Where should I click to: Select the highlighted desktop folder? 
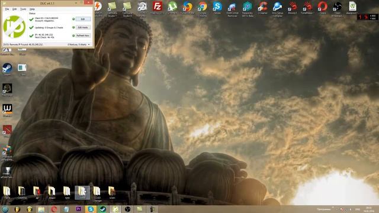click(x=82, y=192)
